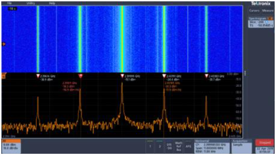This screenshot has height=155, width=276.
Task: Click the peak marker at 2.40383 GHz
Action: pos(206,76)
